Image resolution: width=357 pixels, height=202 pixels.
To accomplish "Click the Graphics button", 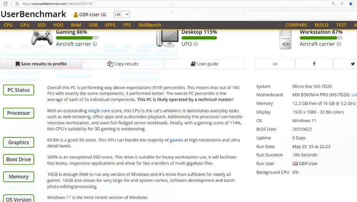I will click(x=19, y=143).
